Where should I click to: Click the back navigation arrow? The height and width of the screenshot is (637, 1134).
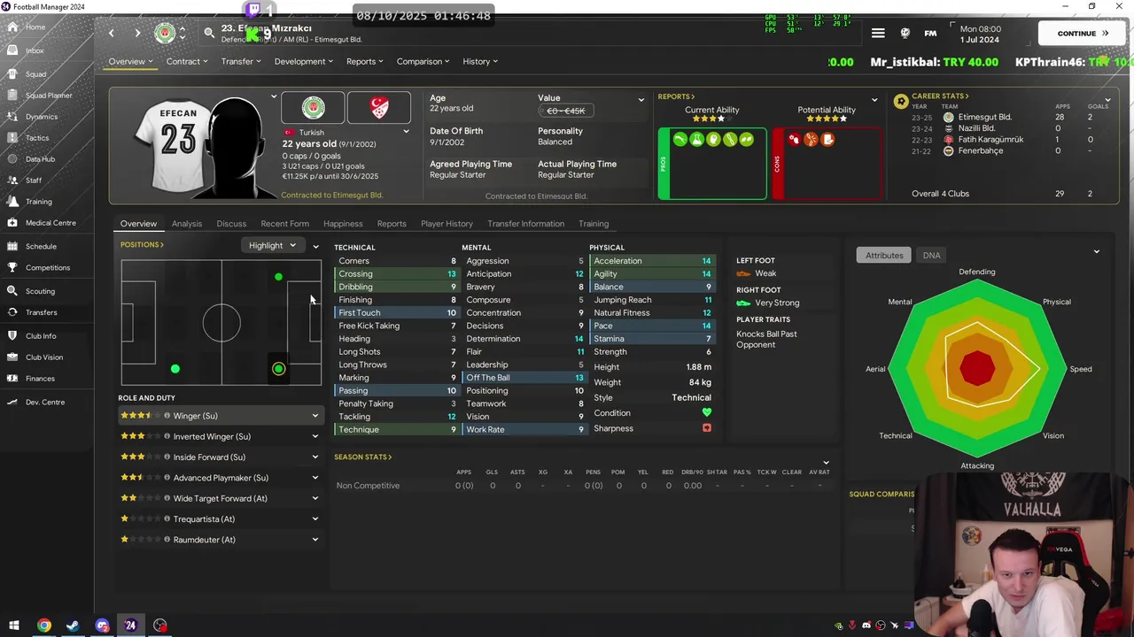(x=112, y=34)
